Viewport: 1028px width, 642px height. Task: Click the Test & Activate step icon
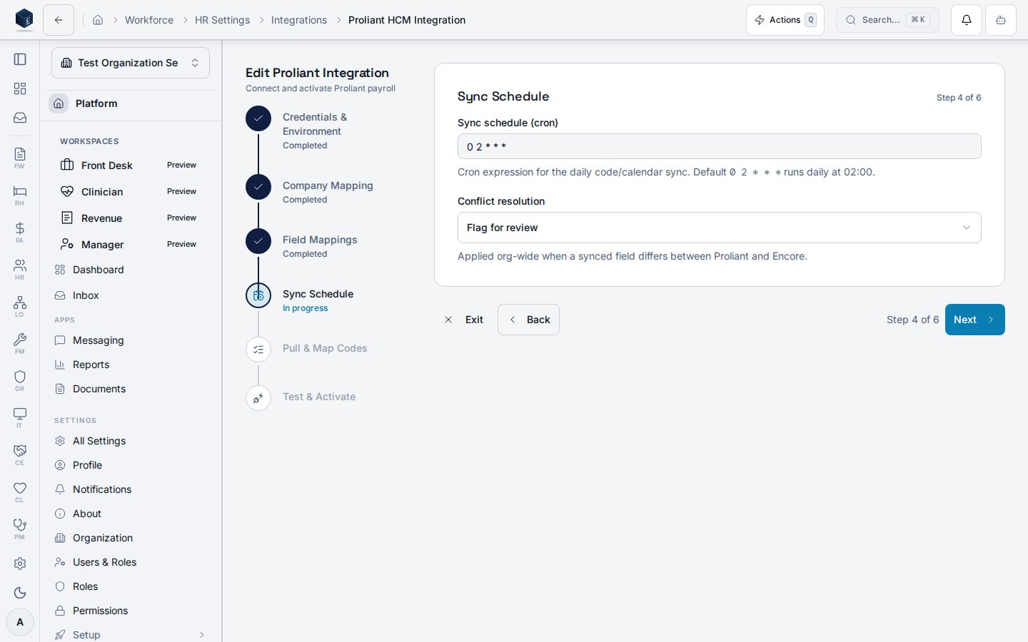point(258,398)
